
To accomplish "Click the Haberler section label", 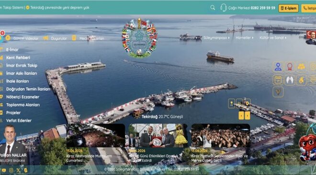I will tap(74, 116).
